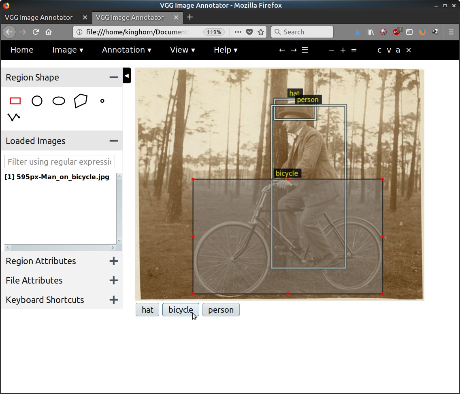Click the person label button
The width and height of the screenshot is (460, 394).
point(221,310)
